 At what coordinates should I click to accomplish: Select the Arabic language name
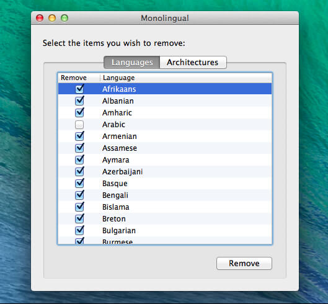tap(113, 125)
